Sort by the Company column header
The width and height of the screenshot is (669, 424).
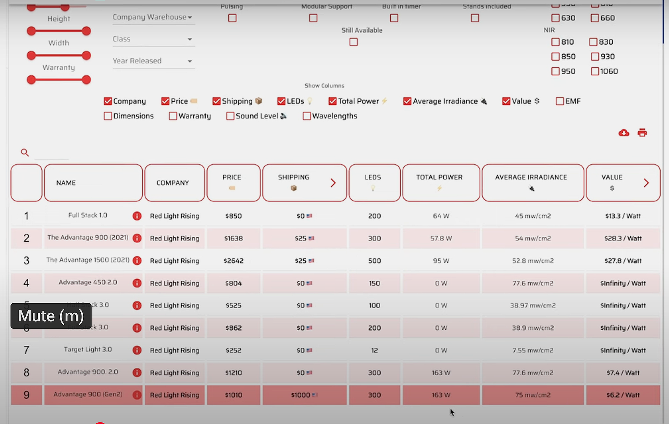[175, 183]
